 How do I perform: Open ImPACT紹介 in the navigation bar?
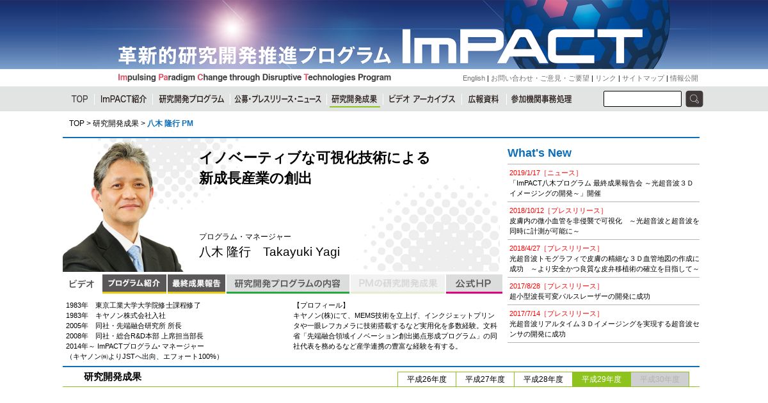click(124, 99)
